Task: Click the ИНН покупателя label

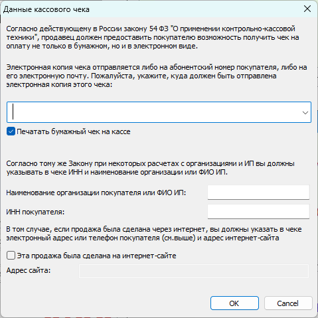Action: [x=35, y=212]
